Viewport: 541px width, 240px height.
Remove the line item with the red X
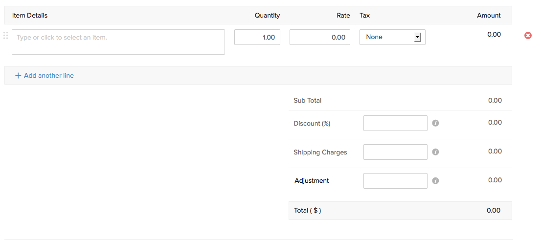[528, 35]
